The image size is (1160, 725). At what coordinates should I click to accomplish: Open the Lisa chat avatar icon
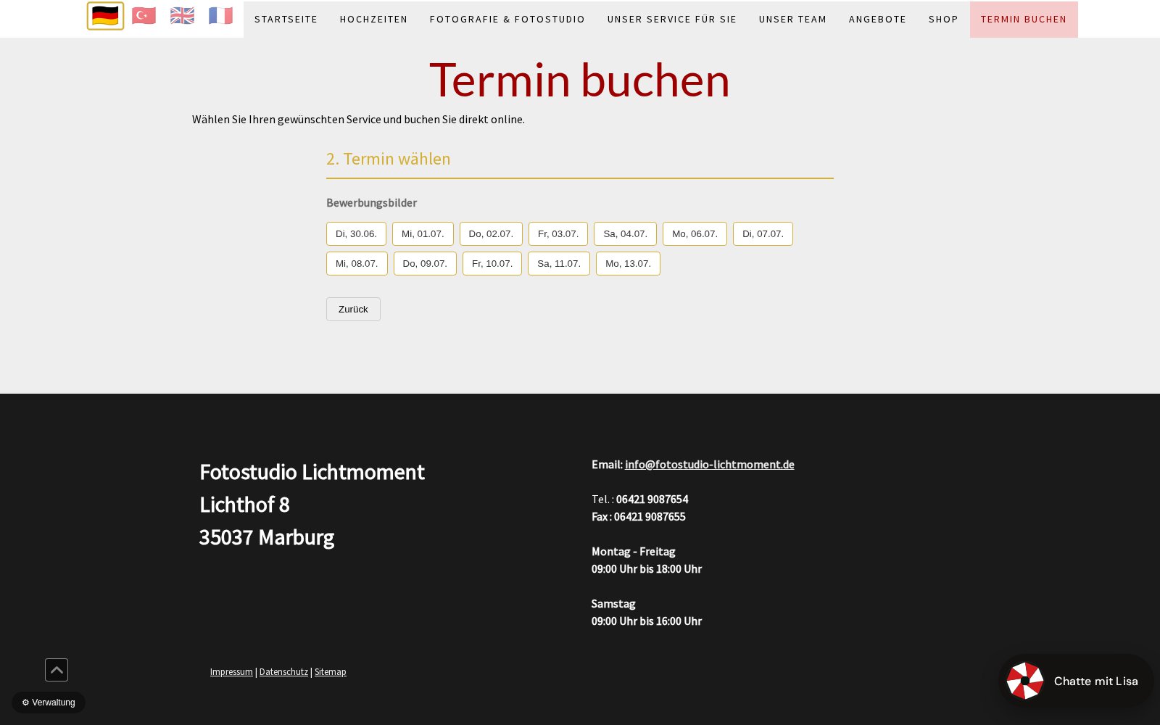1025,681
